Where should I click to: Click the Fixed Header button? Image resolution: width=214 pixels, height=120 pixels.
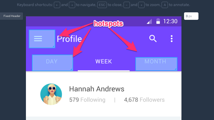[x=12, y=16]
